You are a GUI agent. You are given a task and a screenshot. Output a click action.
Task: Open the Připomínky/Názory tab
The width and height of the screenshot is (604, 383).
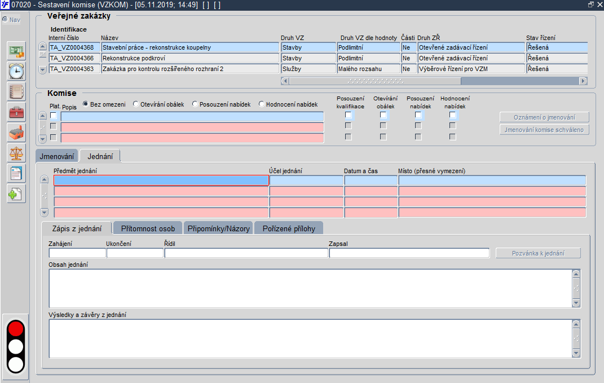point(218,228)
